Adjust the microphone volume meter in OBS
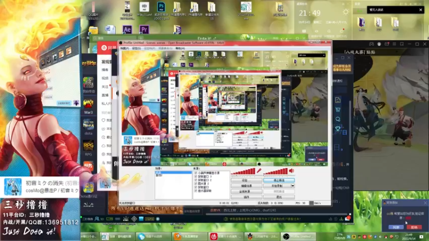 [x=243, y=171]
